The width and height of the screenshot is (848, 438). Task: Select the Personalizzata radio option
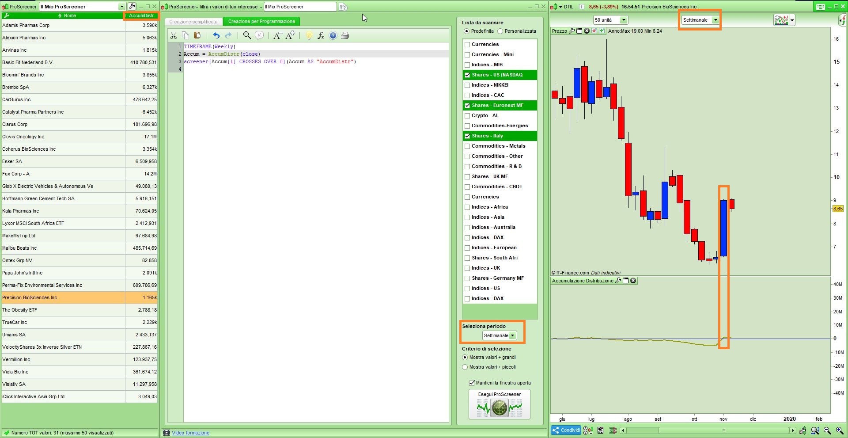(500, 31)
